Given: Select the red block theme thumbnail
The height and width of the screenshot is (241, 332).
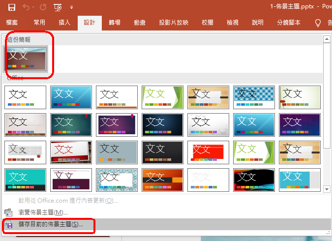Looking at the screenshot, I should tap(208, 152).
